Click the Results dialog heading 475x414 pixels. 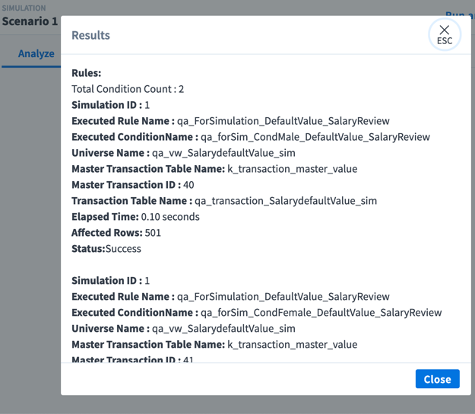pyautogui.click(x=90, y=36)
